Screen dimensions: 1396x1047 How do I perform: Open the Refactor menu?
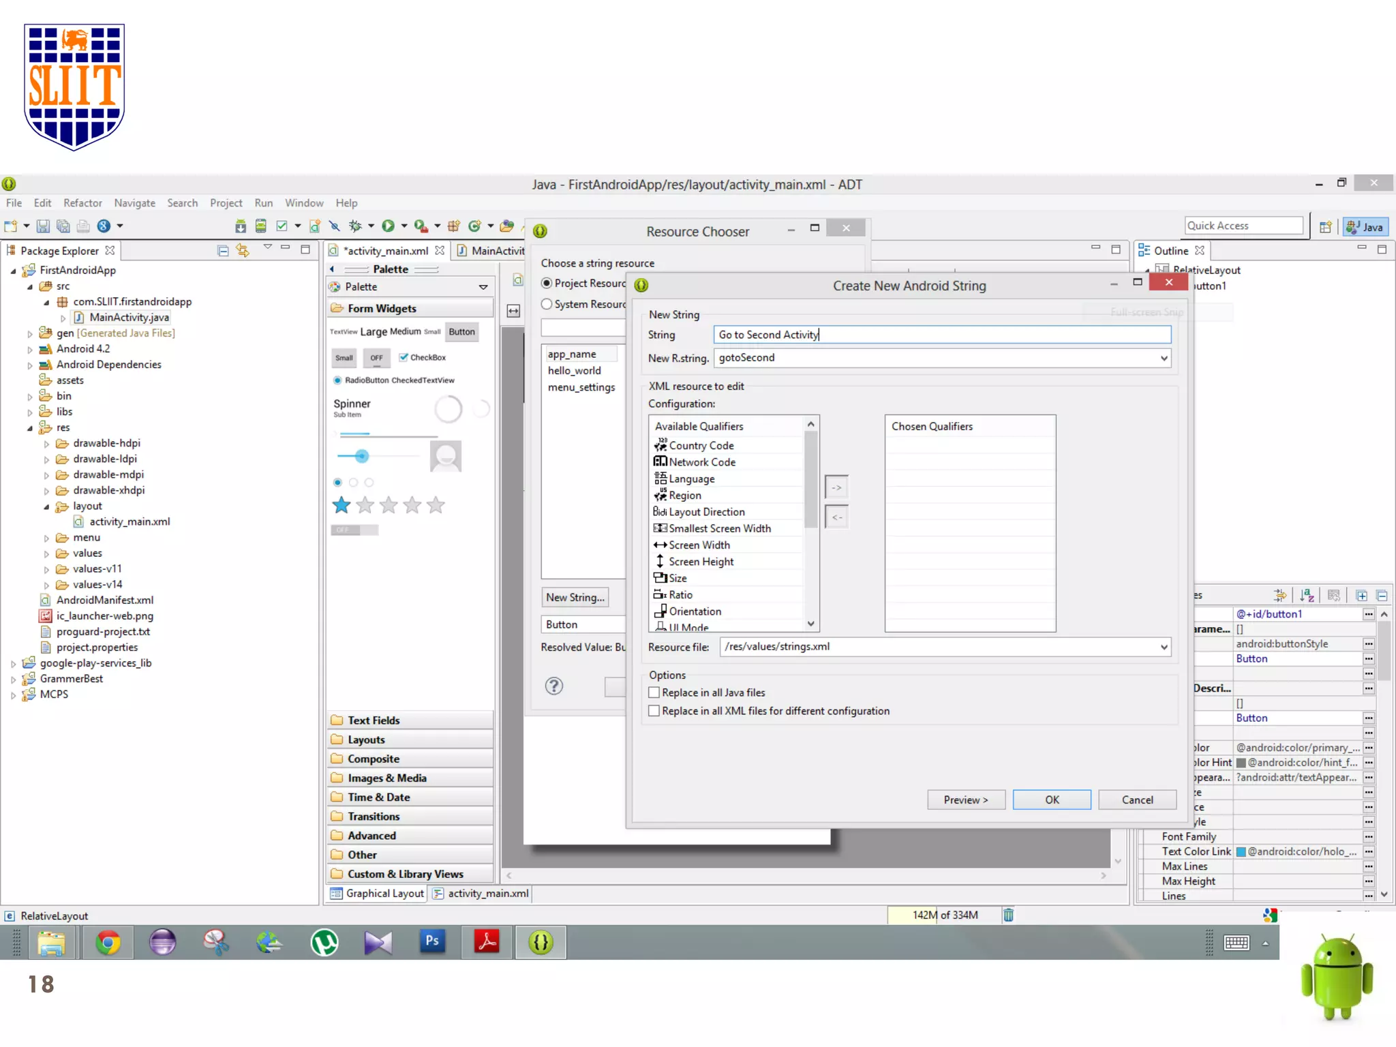click(82, 203)
